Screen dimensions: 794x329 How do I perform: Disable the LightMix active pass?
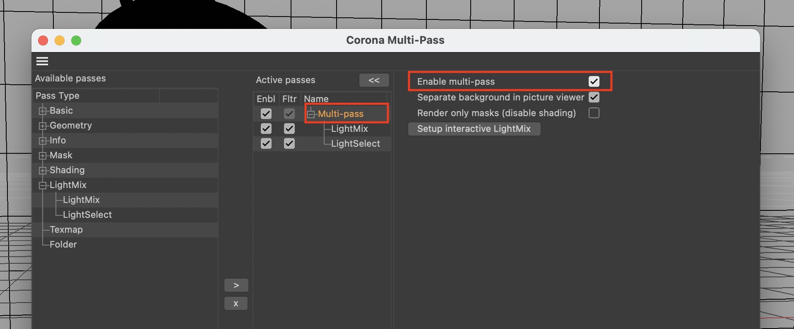pyautogui.click(x=266, y=129)
